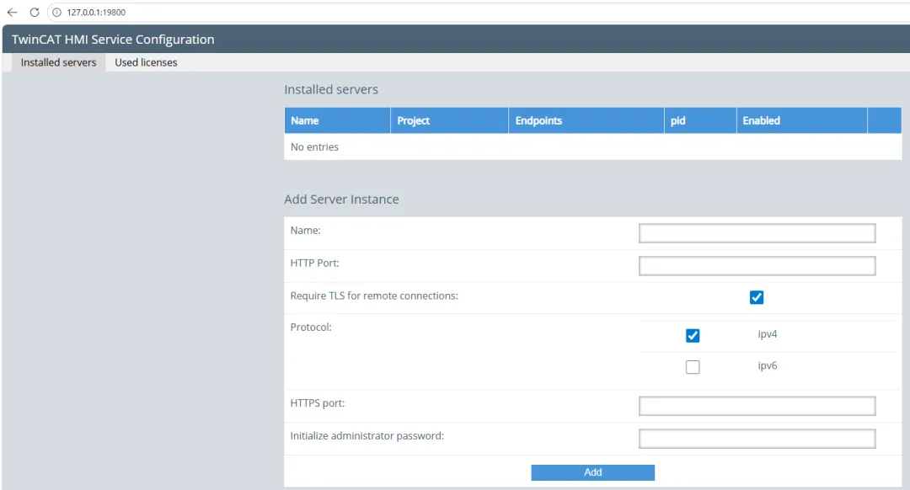Click the Endpoints column header
The image size is (910, 490).
pyautogui.click(x=586, y=120)
